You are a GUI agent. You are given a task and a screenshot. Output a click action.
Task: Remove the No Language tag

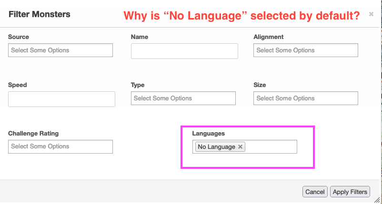pyautogui.click(x=240, y=146)
